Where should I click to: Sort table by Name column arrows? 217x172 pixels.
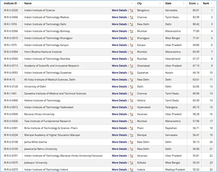[x=132, y=3]
